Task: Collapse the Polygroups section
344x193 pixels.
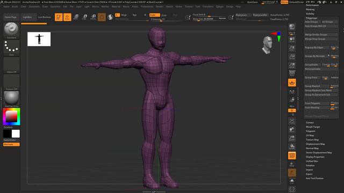Action: tap(312, 18)
